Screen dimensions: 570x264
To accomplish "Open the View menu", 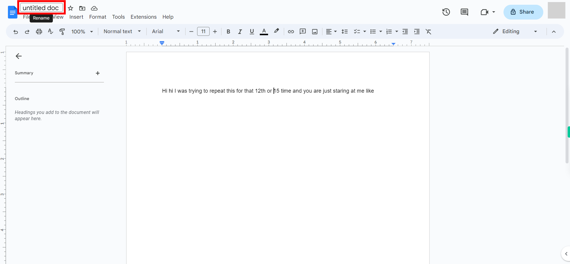I will coord(58,17).
